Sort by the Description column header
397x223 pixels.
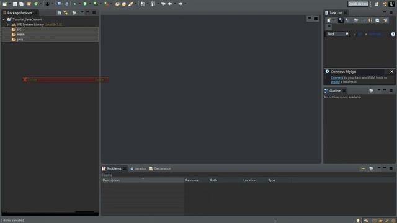pos(143,180)
